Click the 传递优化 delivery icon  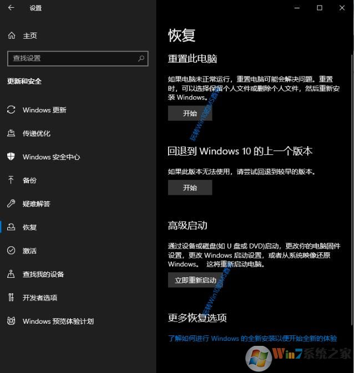[x=11, y=133]
